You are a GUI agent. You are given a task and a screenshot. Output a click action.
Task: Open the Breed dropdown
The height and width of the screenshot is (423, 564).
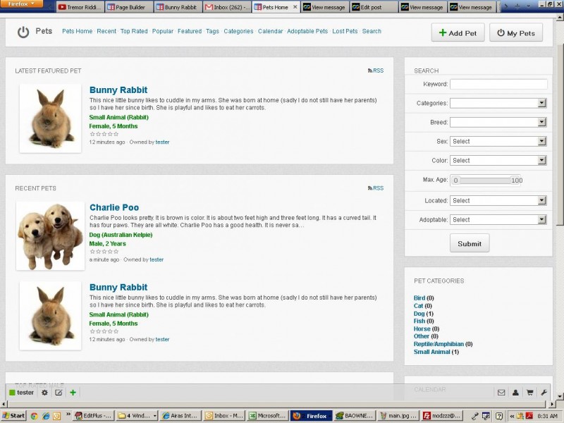click(x=498, y=122)
